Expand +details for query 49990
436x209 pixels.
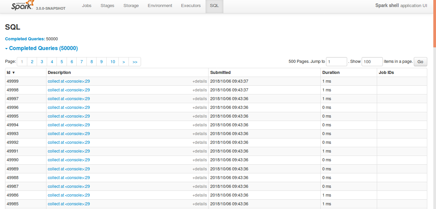coord(199,160)
